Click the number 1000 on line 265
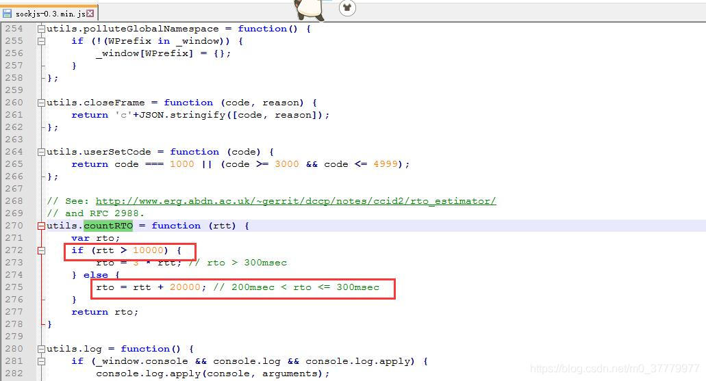 (x=182, y=164)
